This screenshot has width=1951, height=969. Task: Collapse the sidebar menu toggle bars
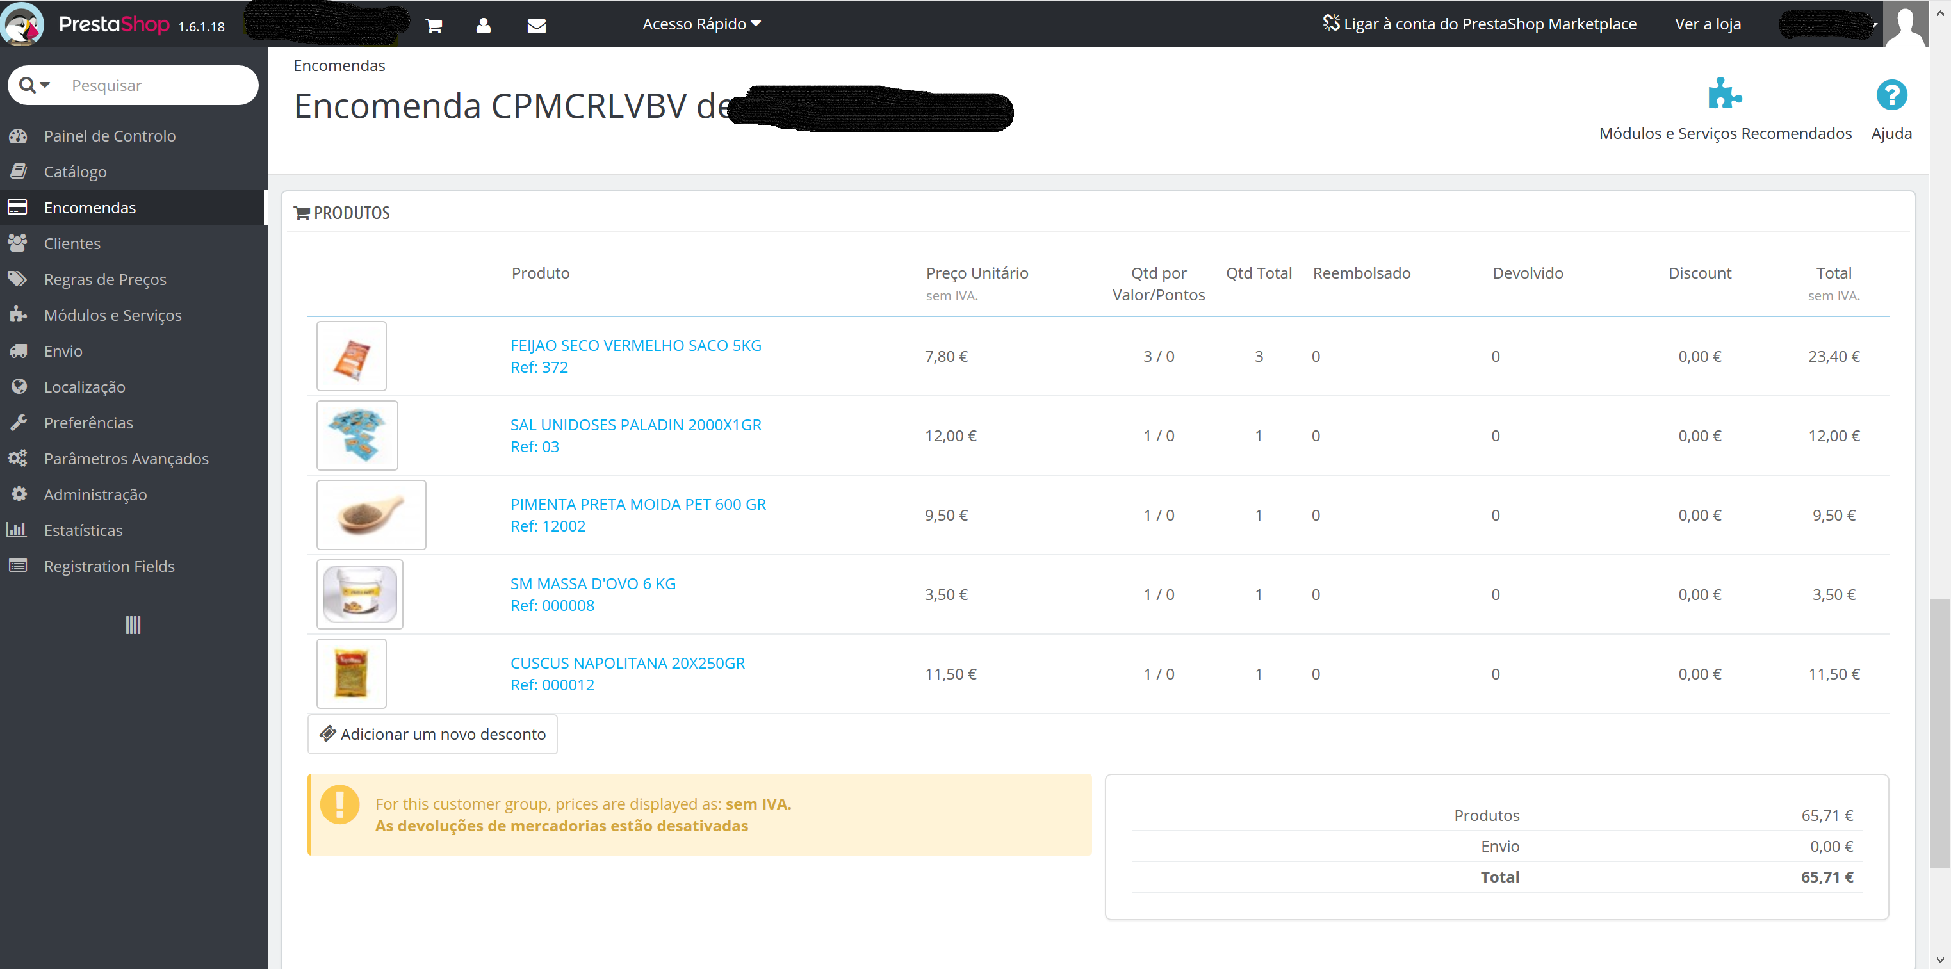click(133, 624)
